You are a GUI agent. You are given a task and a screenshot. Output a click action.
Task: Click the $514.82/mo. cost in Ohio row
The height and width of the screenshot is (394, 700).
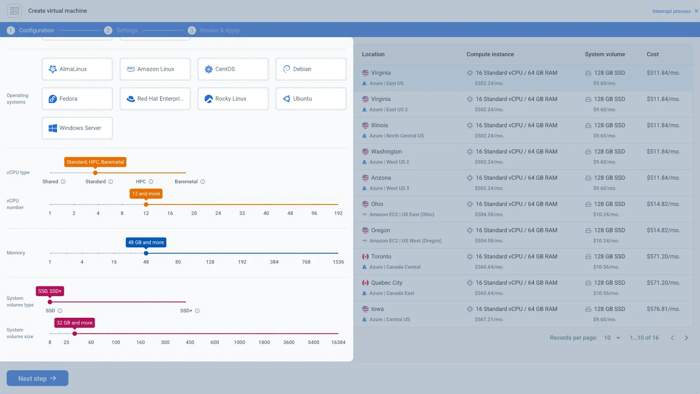pos(663,204)
